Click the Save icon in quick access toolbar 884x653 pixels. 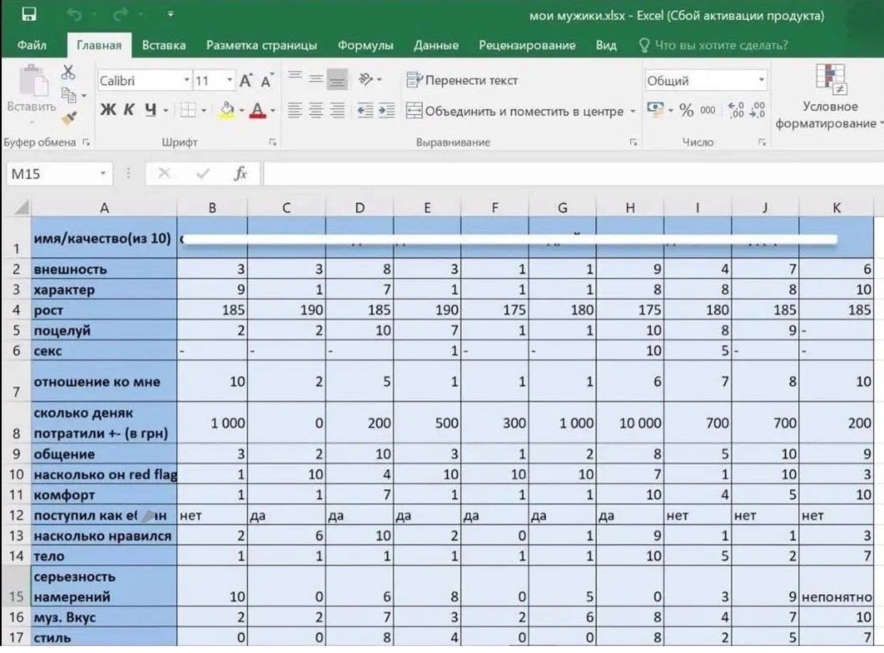coord(29,15)
